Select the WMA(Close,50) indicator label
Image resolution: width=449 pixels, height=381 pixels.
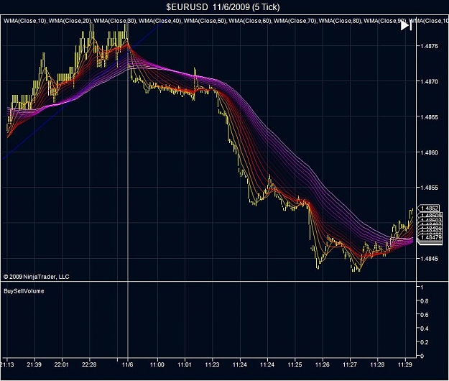205,21
